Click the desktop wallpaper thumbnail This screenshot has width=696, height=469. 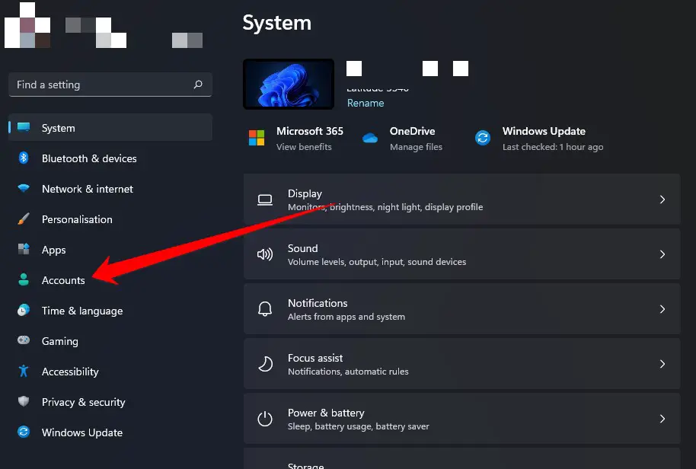click(289, 84)
